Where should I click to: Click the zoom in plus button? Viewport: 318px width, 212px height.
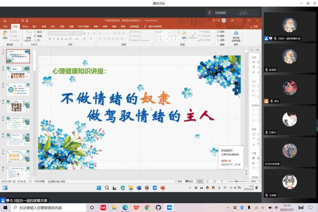(248, 181)
